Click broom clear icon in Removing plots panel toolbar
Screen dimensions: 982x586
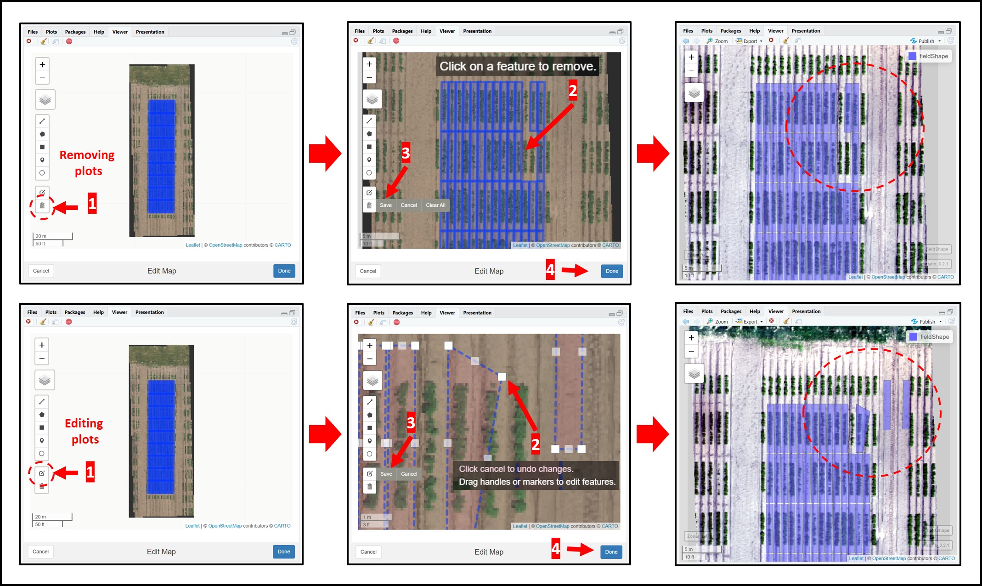coord(44,41)
